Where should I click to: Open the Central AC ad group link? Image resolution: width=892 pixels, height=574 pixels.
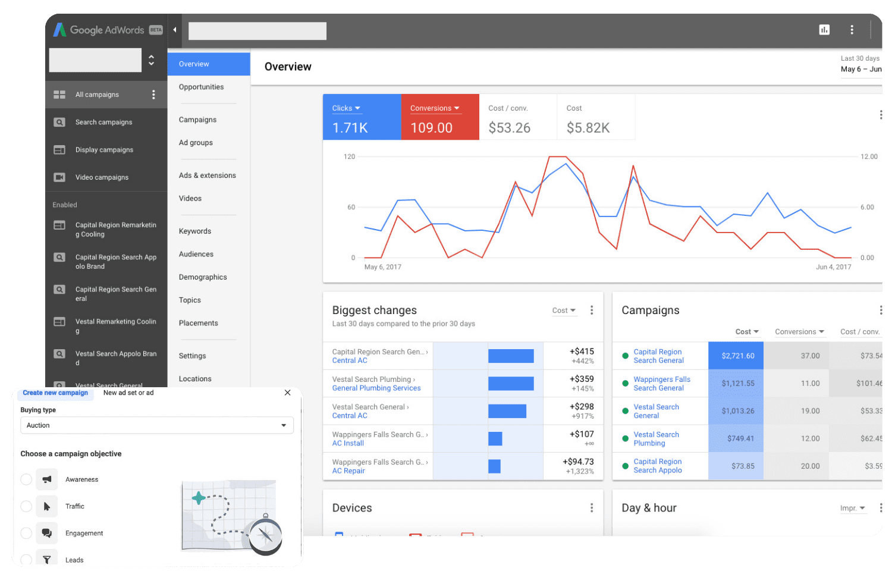(350, 360)
